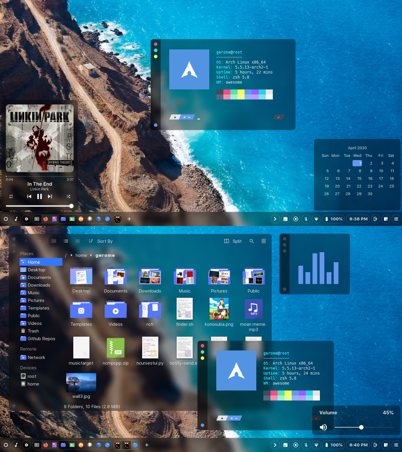This screenshot has width=402, height=452.
Task: Click plus button in 8:38 PM taskbar
Action: click(x=129, y=219)
